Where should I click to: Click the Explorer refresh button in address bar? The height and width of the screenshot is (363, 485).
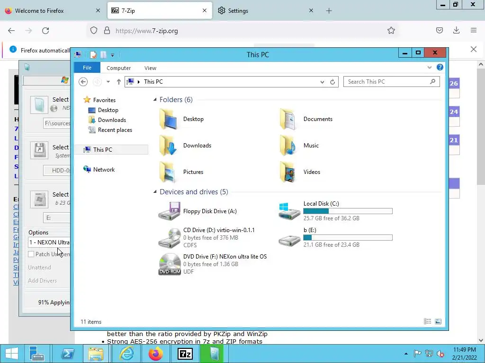tap(332, 82)
